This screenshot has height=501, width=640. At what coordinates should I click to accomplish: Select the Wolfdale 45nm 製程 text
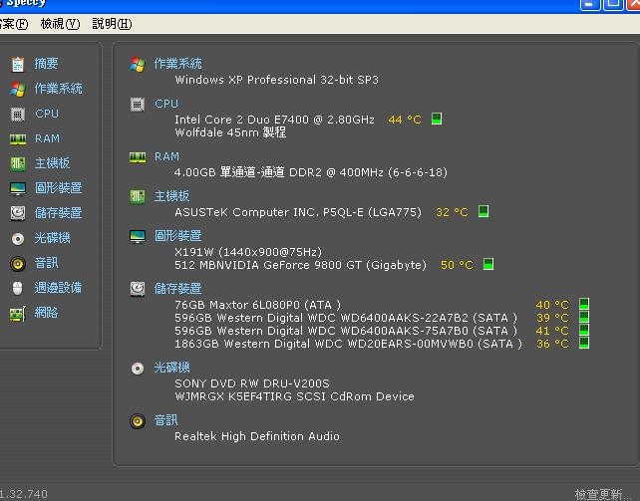point(230,132)
